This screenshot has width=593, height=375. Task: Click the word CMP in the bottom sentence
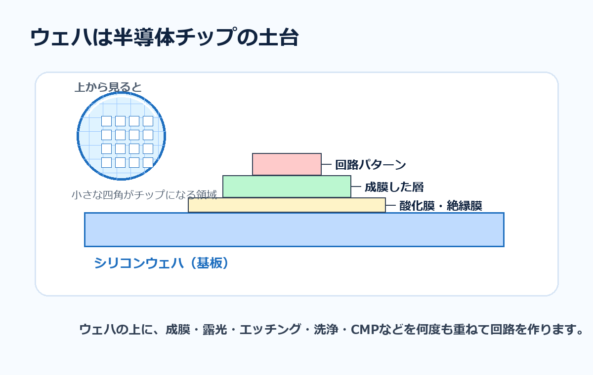tap(364, 329)
